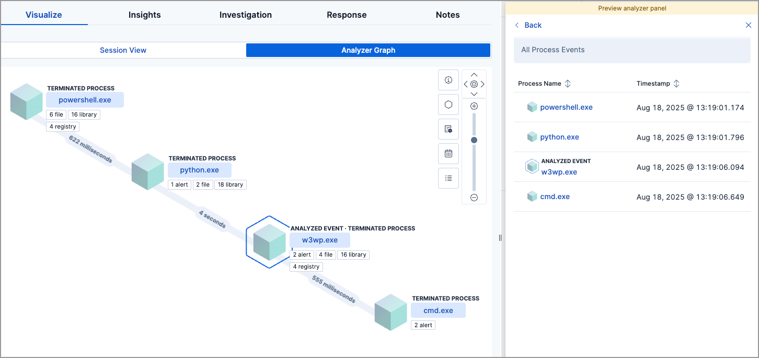The height and width of the screenshot is (358, 759).
Task: Zoom in using the plus icon
Action: pyautogui.click(x=474, y=105)
